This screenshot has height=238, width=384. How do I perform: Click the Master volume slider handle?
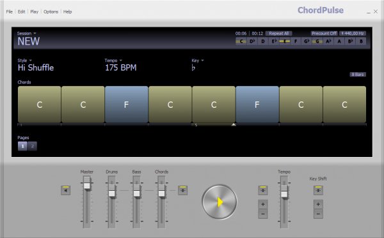pyautogui.click(x=87, y=183)
